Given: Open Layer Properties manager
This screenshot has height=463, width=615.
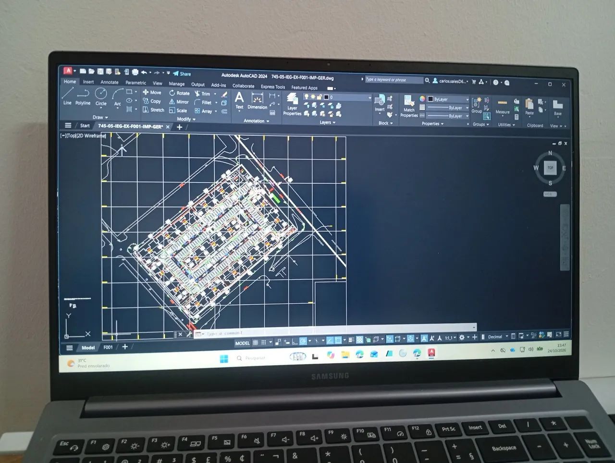Looking at the screenshot, I should [x=292, y=104].
